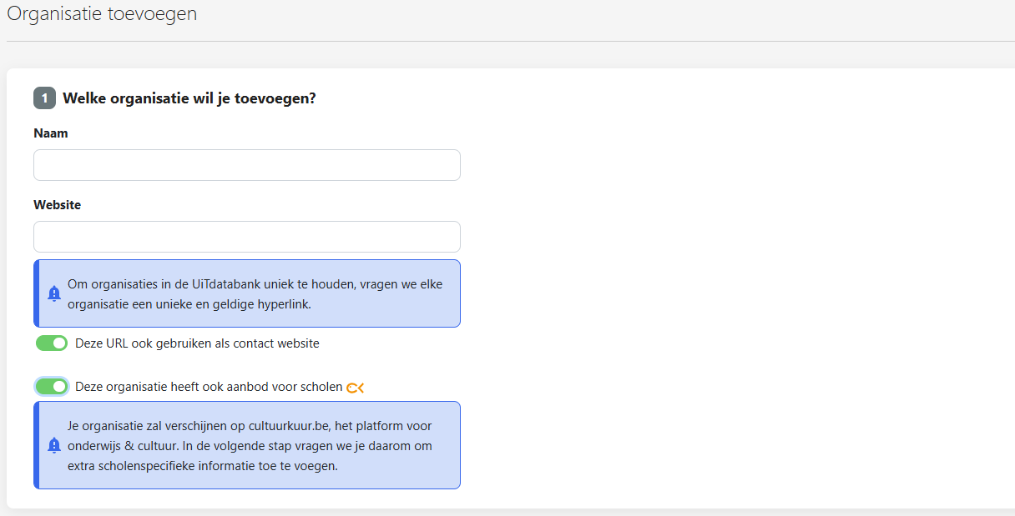1015x516 pixels.
Task: Click the step number 1 badge
Action: point(44,98)
